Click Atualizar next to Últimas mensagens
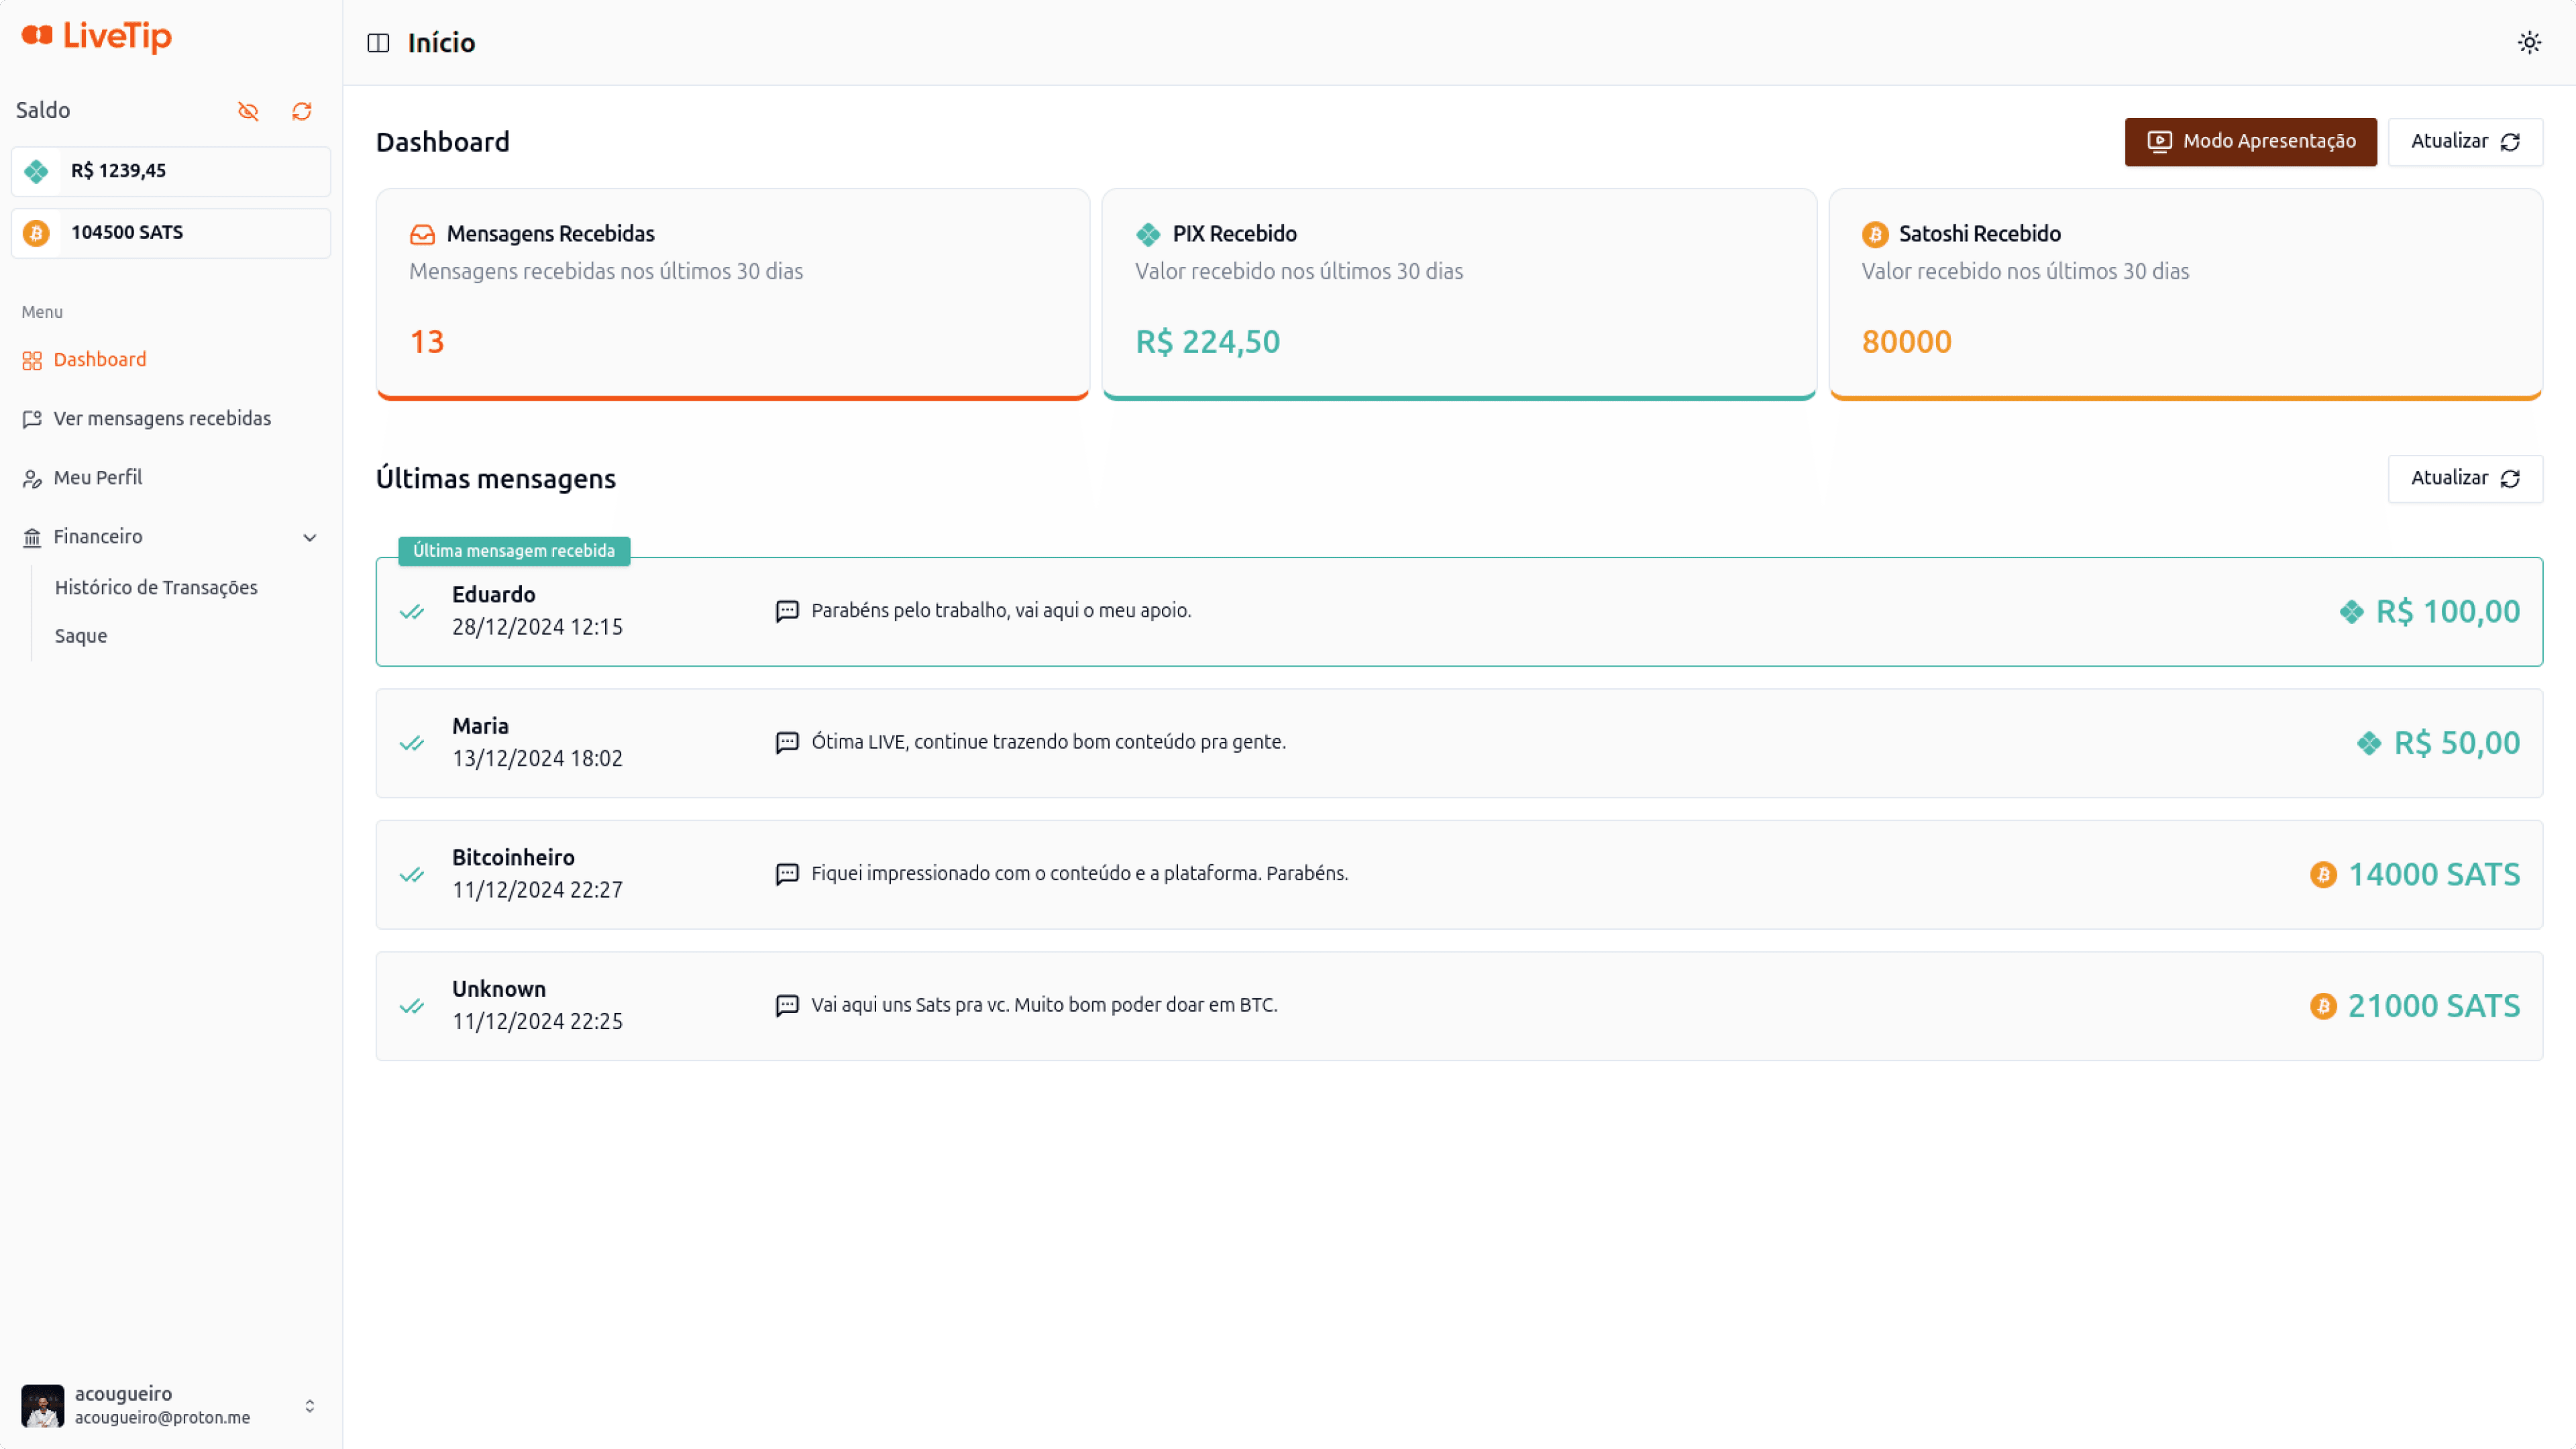 click(x=2464, y=478)
